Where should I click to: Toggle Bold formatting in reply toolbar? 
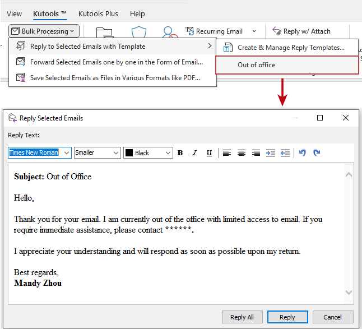pos(180,153)
